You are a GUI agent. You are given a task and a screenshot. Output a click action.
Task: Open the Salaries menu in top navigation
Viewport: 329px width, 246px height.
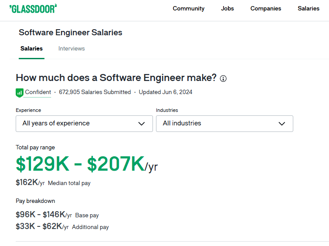[309, 8]
